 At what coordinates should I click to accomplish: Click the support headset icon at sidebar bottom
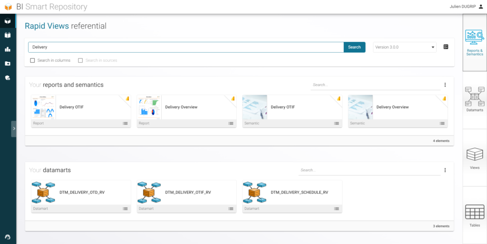8,237
